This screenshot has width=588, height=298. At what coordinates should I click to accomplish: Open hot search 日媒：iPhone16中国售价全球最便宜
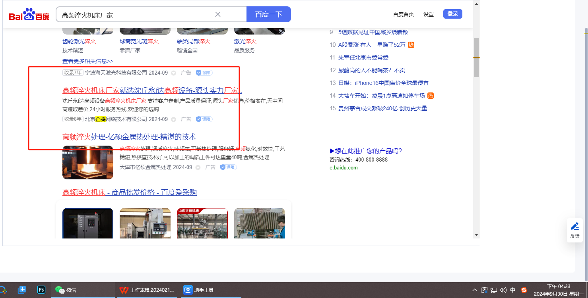pos(383,83)
